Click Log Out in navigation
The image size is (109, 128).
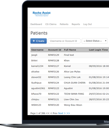pos(88,24)
